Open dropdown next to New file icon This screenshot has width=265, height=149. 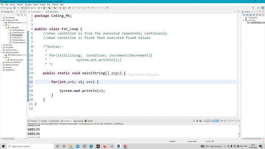coord(5,8)
